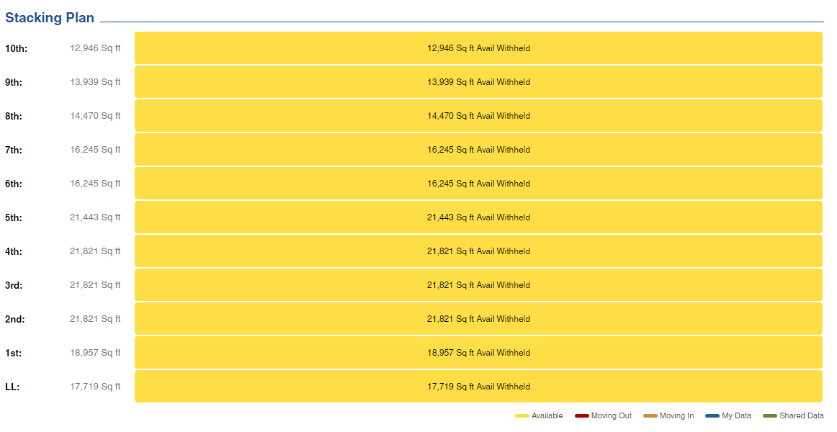
Task: Click the 10th: floor label
Action: pyautogui.click(x=16, y=49)
